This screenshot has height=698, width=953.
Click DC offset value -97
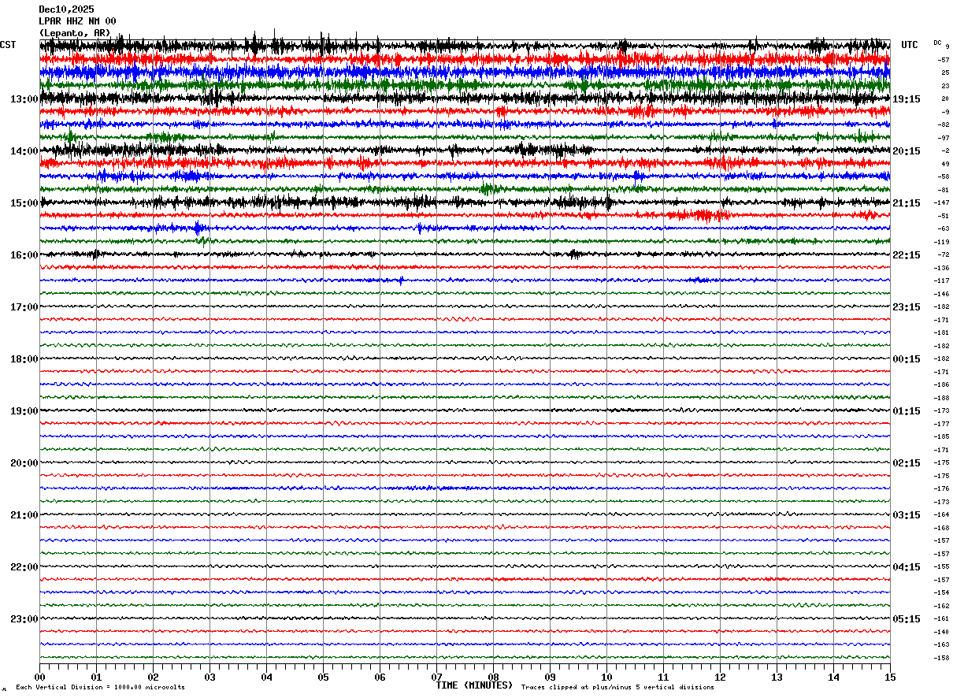coord(944,138)
